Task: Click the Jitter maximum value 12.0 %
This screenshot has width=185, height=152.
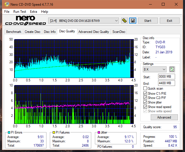Action: click(129, 141)
